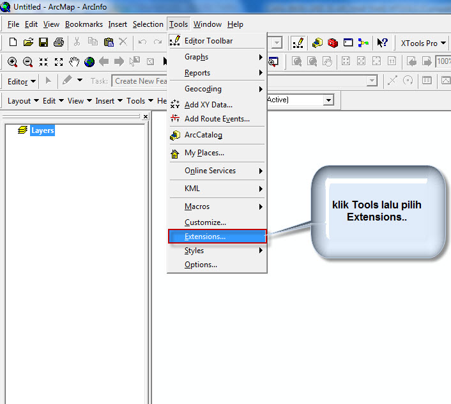Open the XTools Pro dropdown
This screenshot has height=404, width=451.
pyautogui.click(x=424, y=43)
